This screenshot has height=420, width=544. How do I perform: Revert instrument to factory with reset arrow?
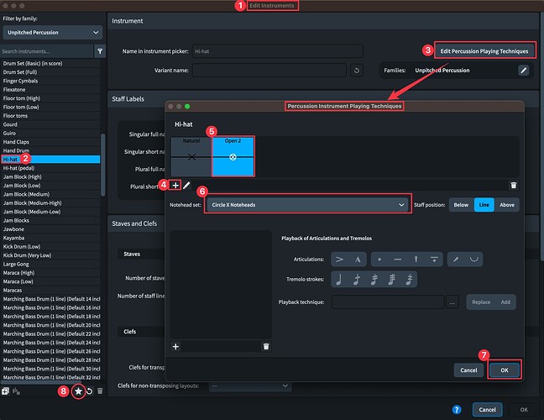tap(90, 391)
